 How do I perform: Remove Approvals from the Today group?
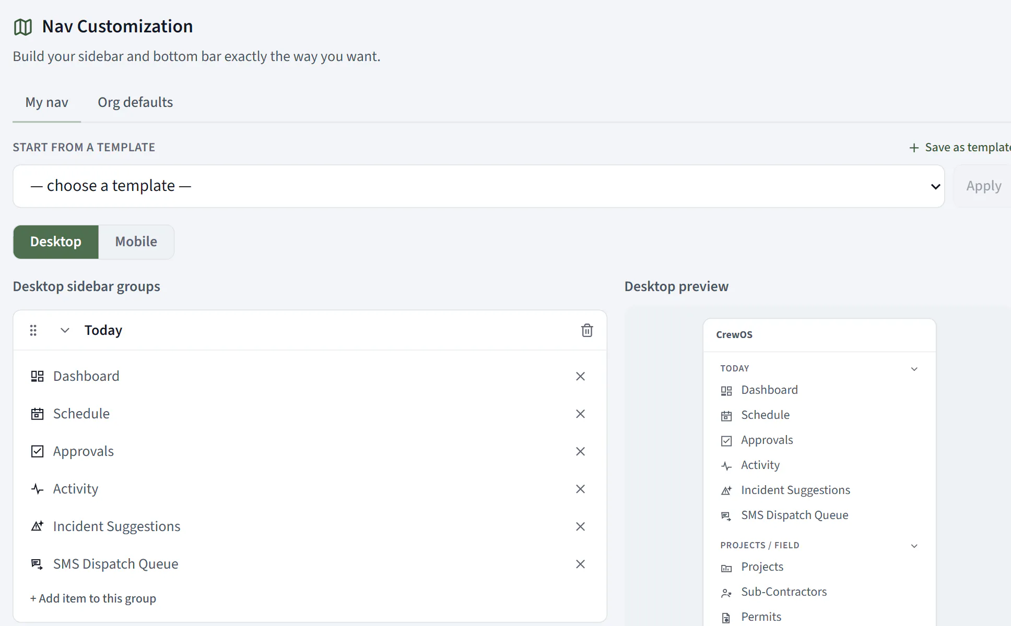580,451
